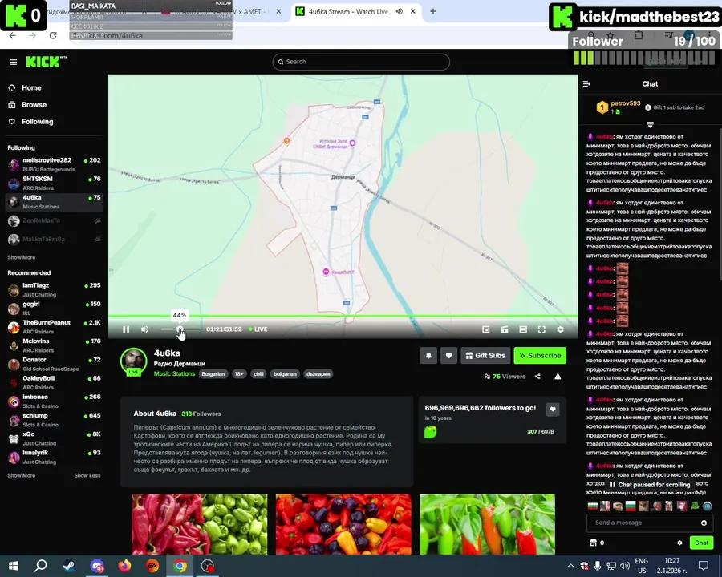Open imbones recommended channel
The image size is (722, 577).
tap(55, 401)
